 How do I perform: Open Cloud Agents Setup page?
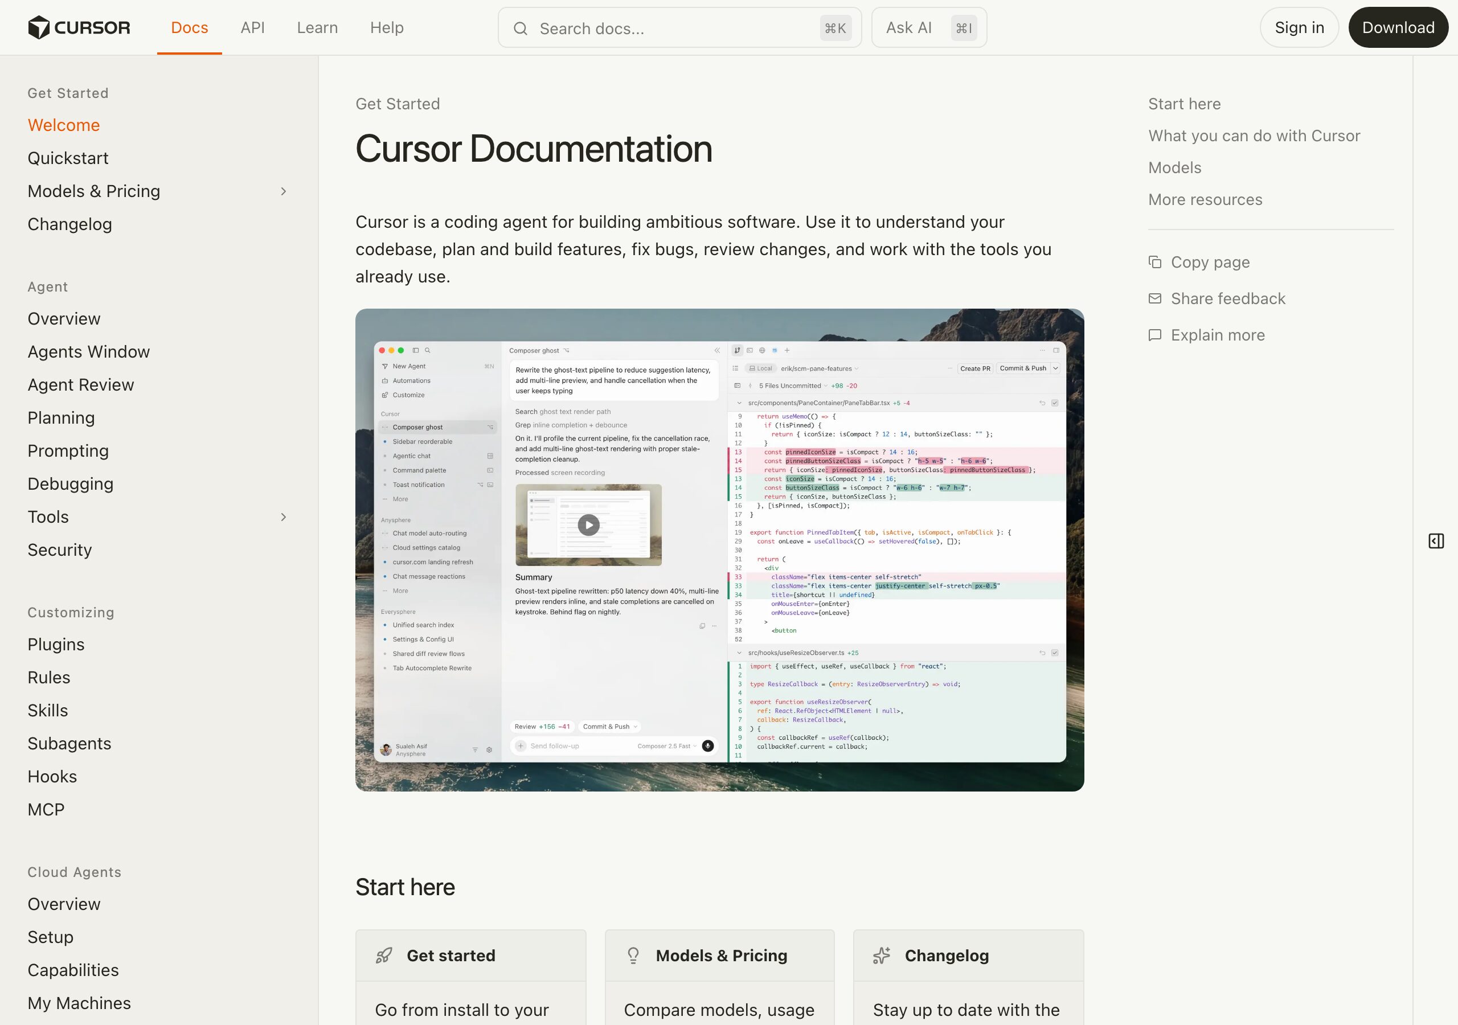50,938
